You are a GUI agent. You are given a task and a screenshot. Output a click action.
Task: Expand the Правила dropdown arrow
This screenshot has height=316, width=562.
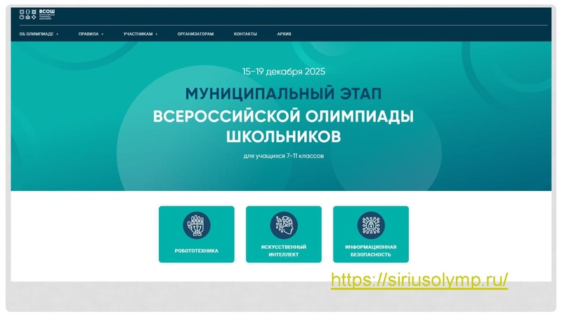pyautogui.click(x=102, y=34)
